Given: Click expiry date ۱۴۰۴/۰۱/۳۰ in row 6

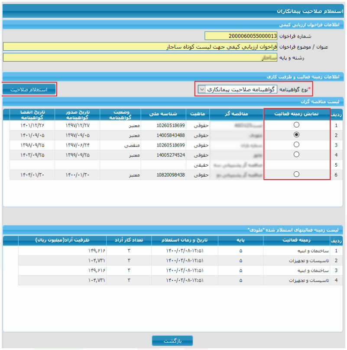Looking at the screenshot, I should click(32, 175).
